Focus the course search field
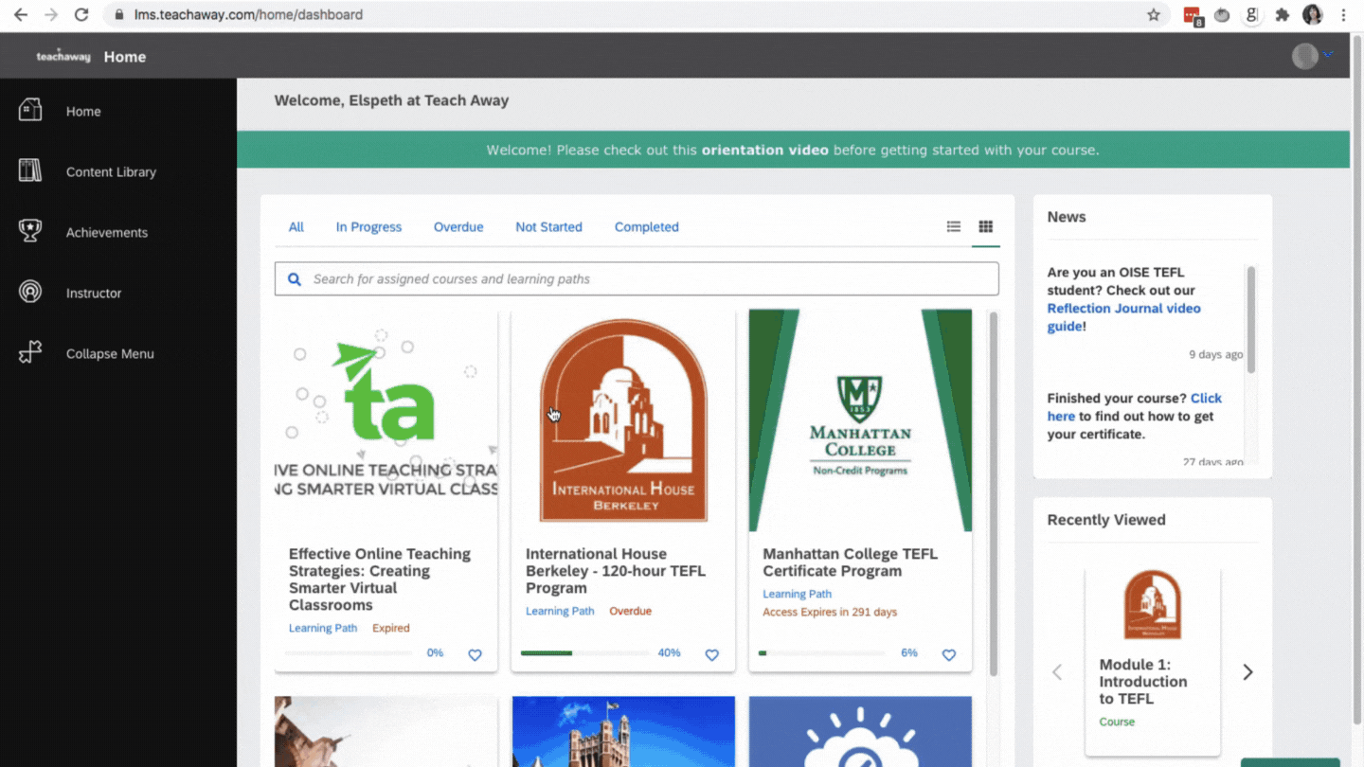The width and height of the screenshot is (1364, 767). click(x=637, y=279)
